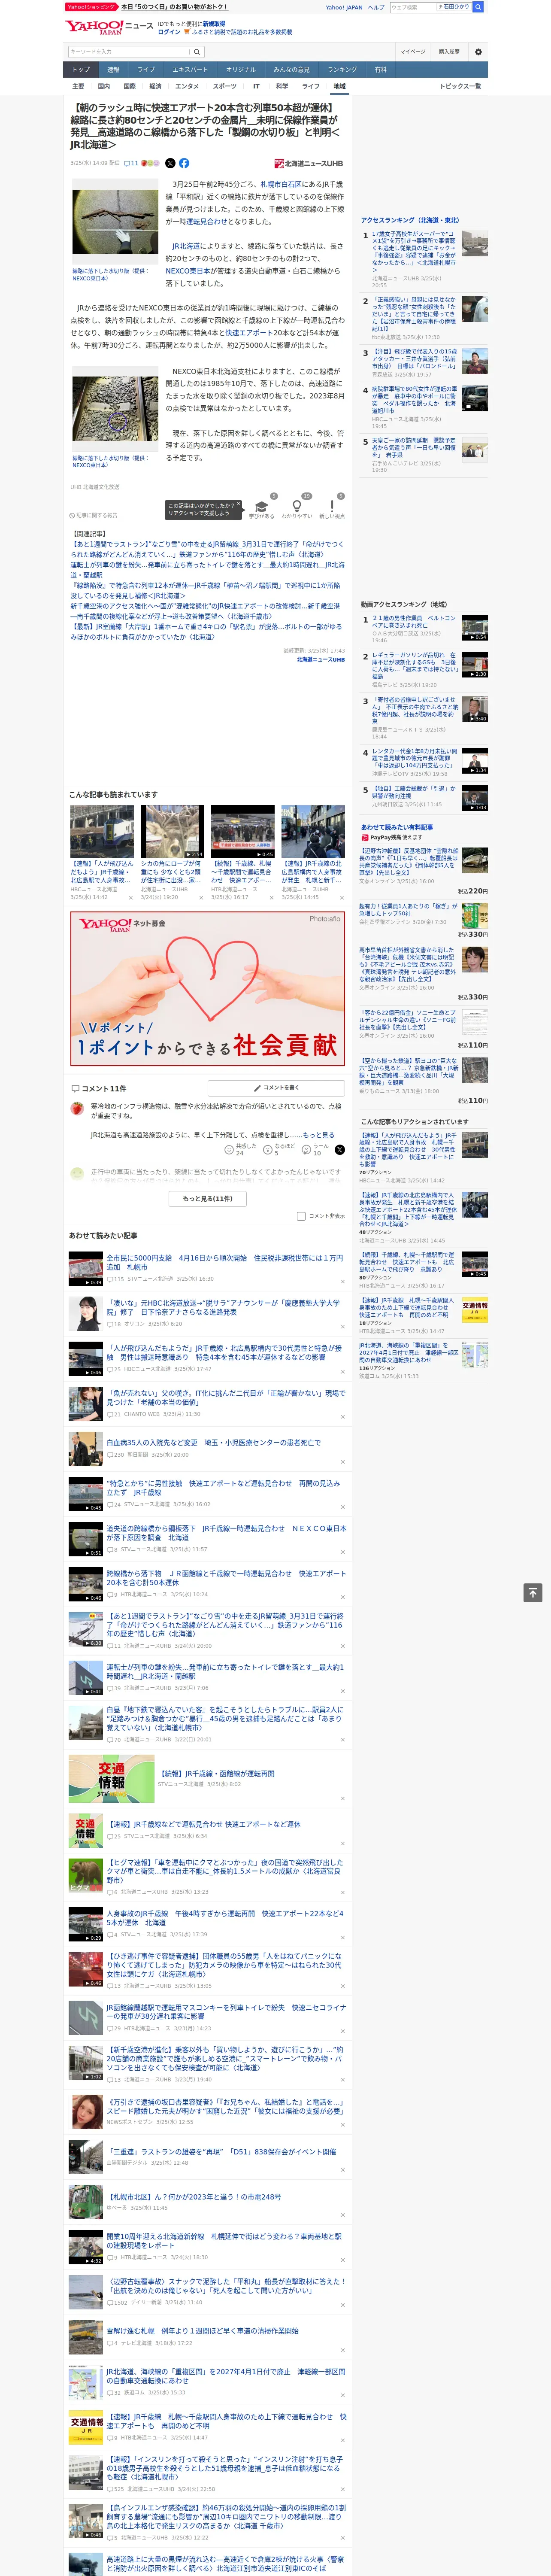
Task: Open the みんなの意見 tab
Action: (x=291, y=70)
